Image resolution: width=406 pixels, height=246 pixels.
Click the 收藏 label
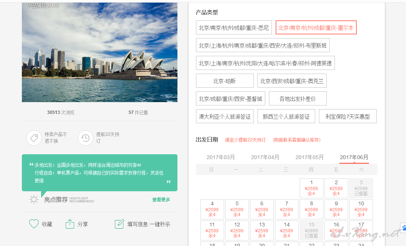click(x=47, y=224)
